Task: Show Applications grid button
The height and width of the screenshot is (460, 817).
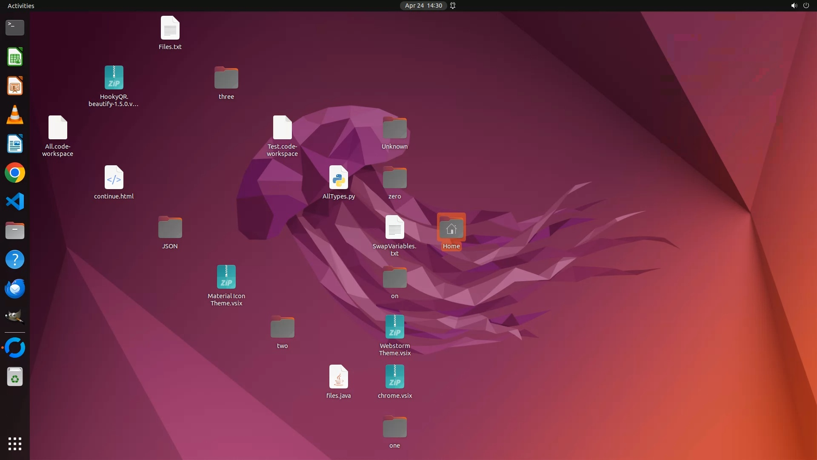Action: 15,443
